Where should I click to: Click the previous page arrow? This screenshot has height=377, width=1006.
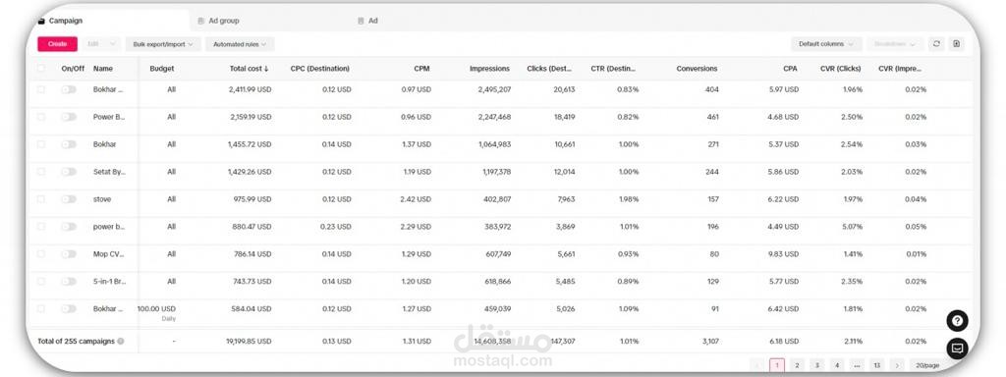pyautogui.click(x=757, y=365)
